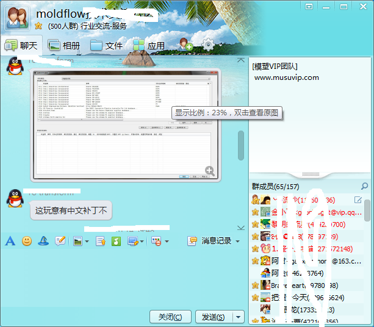Open the 相册 album tab
This screenshot has height=327, width=374.
coord(63,45)
